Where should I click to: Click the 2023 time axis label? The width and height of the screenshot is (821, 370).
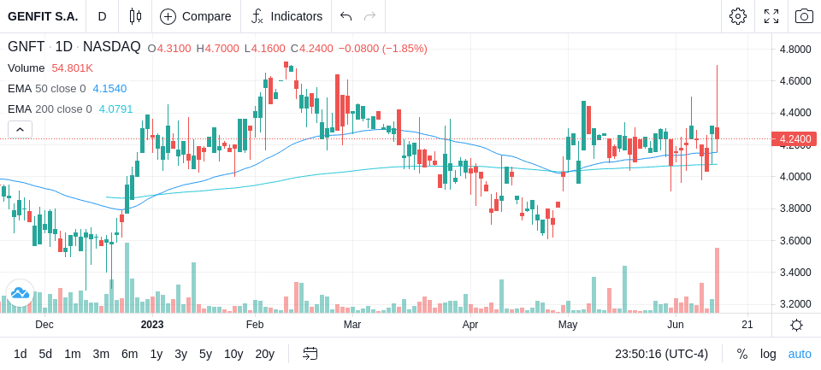pyautogui.click(x=152, y=325)
